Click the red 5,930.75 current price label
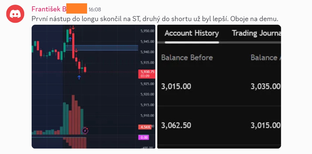This screenshot has width=312, height=154. click(x=146, y=74)
